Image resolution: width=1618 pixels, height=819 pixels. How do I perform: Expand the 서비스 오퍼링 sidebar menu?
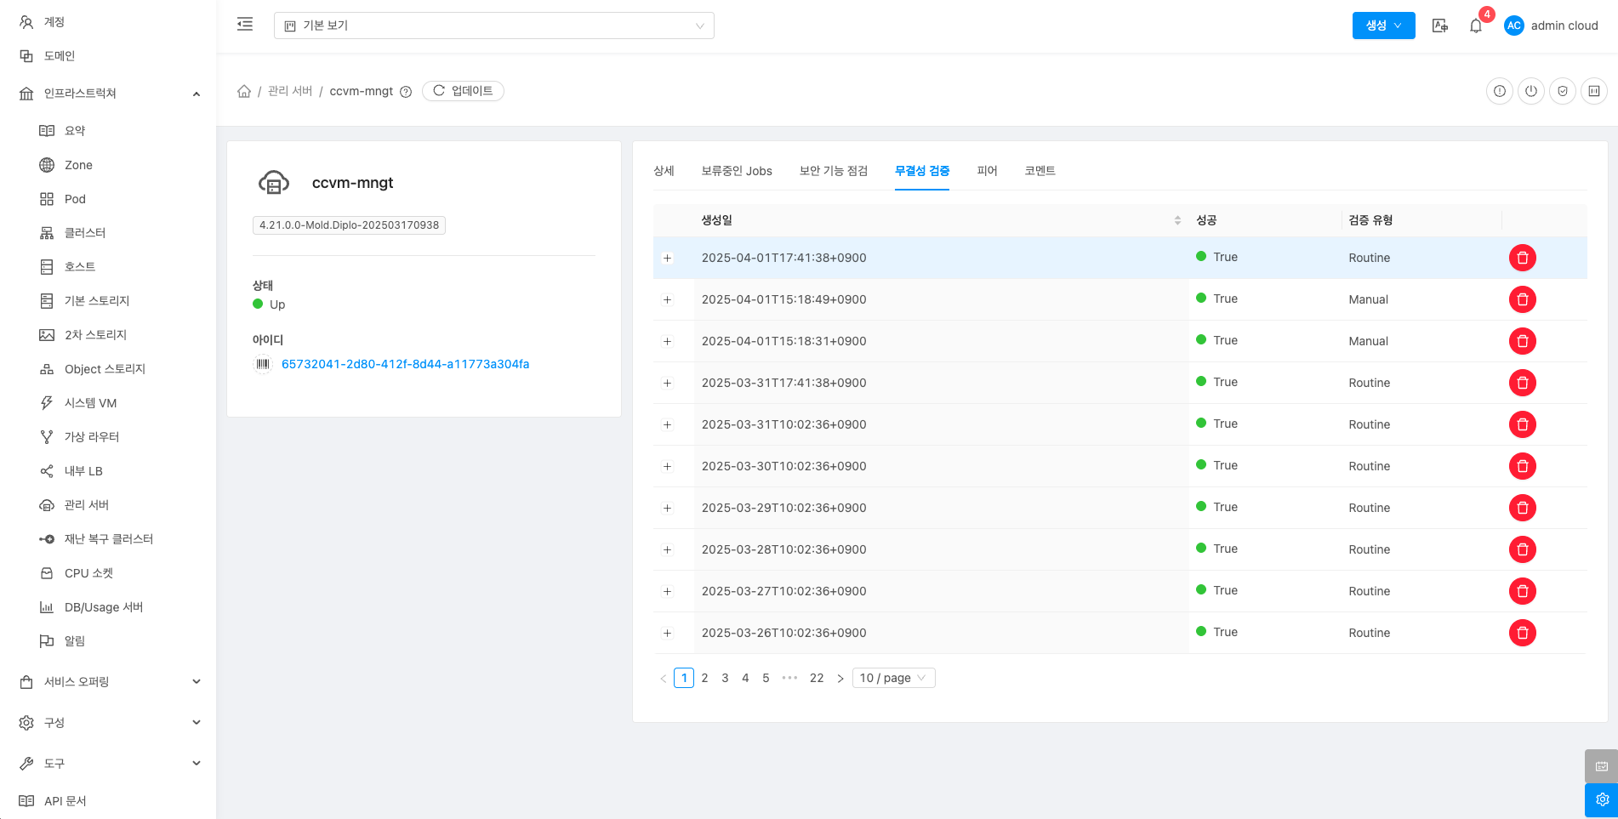click(x=109, y=682)
